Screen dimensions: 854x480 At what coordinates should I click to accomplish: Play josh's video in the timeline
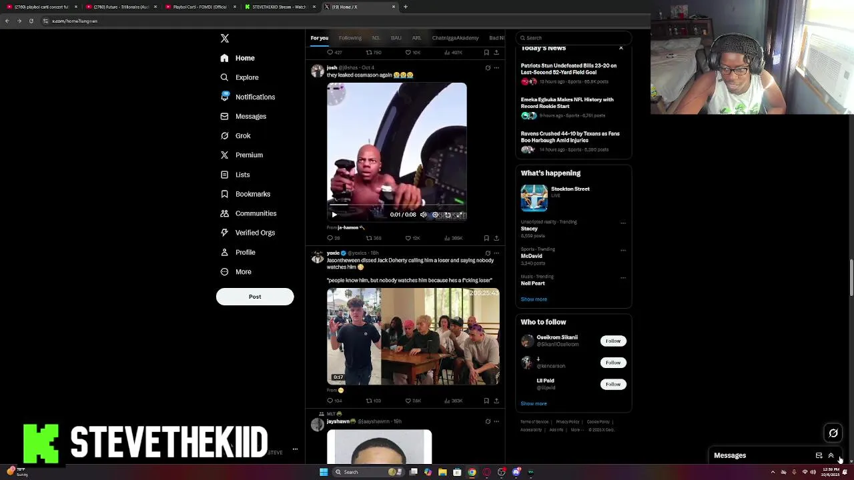tap(334, 215)
